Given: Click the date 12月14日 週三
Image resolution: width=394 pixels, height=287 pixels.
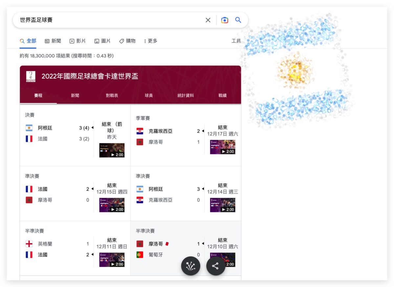Looking at the screenshot, I should (223, 192).
